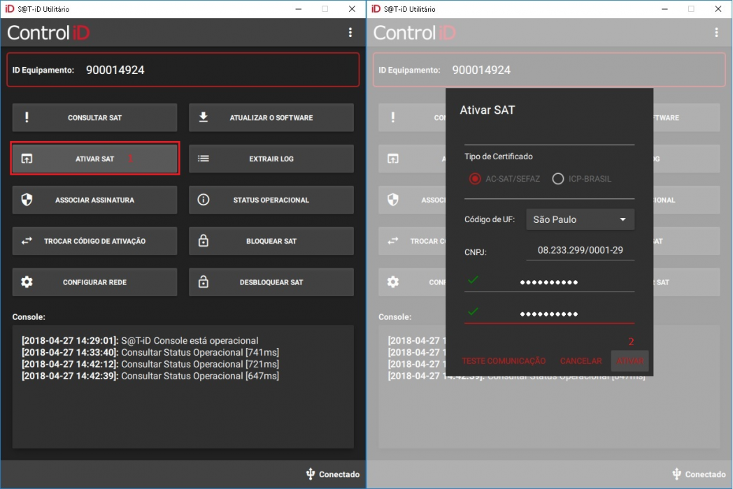Viewport: 733px width, 489px height.
Task: Click the dimmed gear icon in right window
Action: click(392, 282)
